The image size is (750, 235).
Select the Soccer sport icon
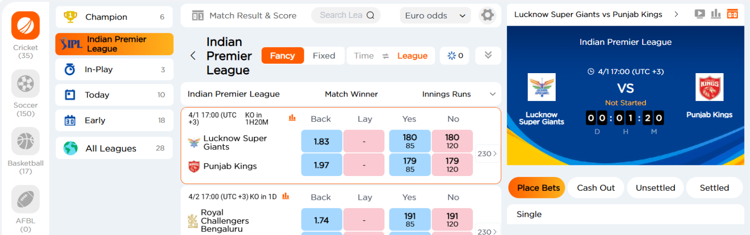coord(25,83)
